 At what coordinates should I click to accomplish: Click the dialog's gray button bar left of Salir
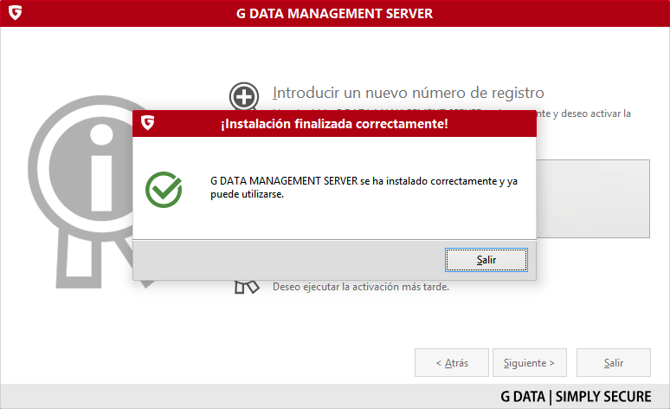(x=286, y=259)
